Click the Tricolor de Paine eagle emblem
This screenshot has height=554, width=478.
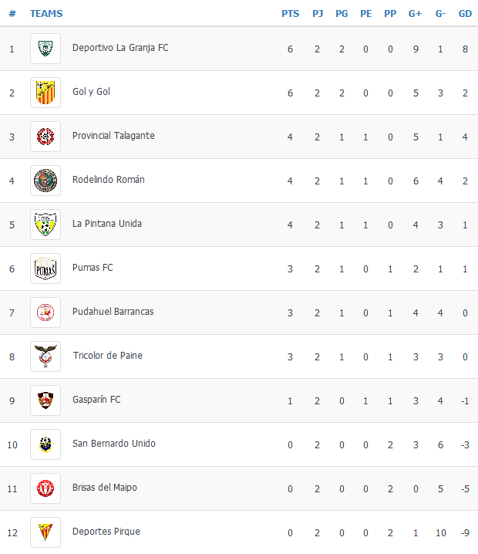(45, 356)
